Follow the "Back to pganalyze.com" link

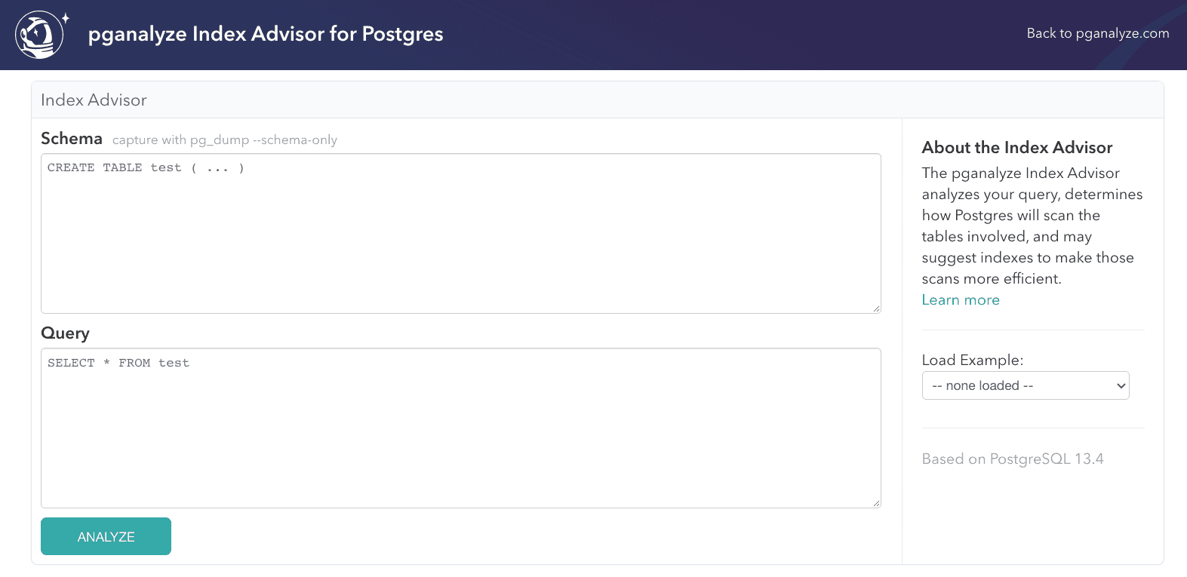[x=1097, y=33]
